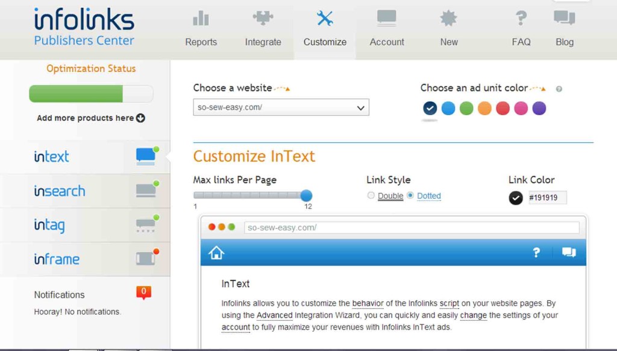Screen dimensions: 617x351
Task: Click the ad unit color help icon
Action: 559,89
